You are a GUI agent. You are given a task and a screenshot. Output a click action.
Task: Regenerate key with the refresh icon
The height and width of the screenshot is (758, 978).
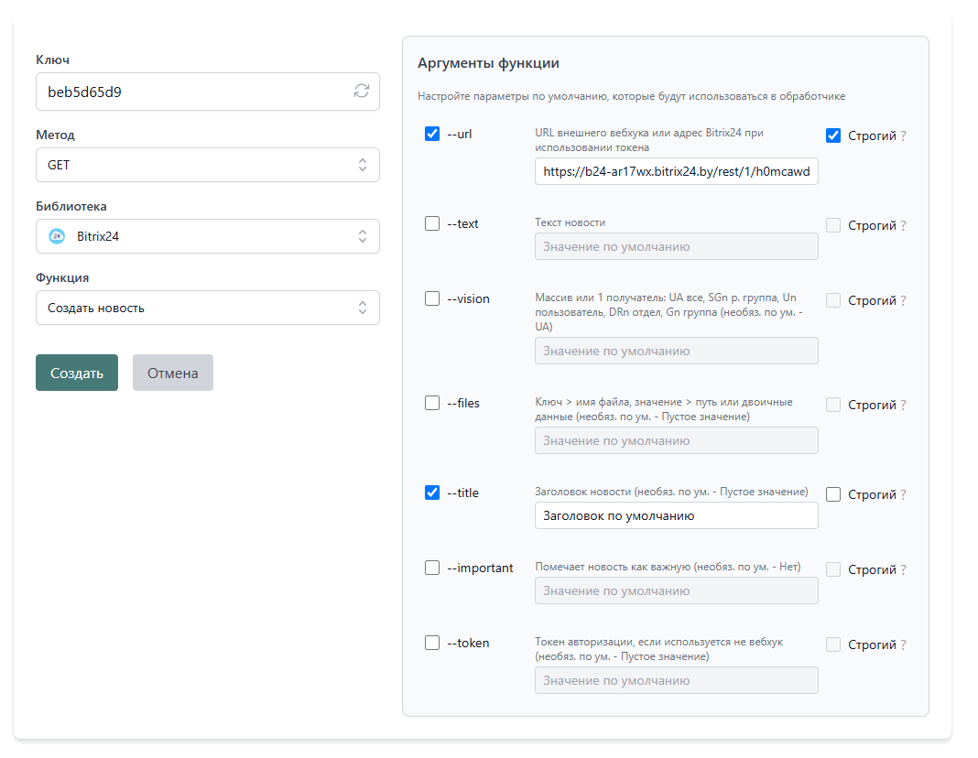tap(362, 91)
